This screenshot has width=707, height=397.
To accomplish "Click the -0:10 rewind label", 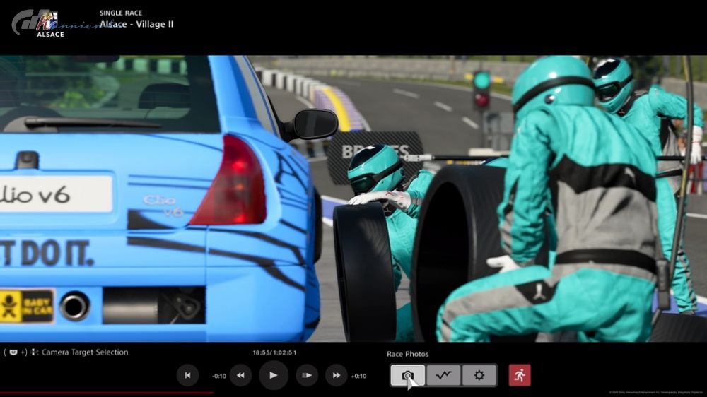I will (219, 376).
